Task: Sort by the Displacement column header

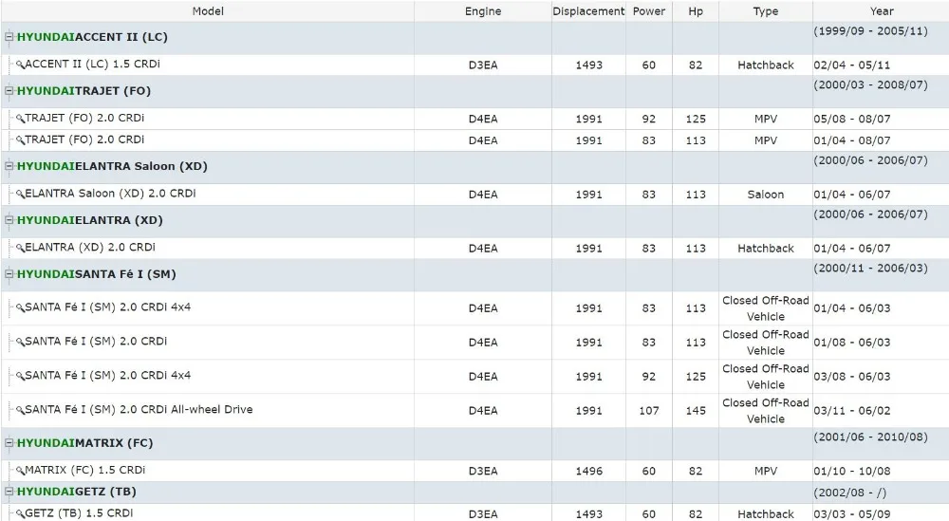Action: point(588,10)
